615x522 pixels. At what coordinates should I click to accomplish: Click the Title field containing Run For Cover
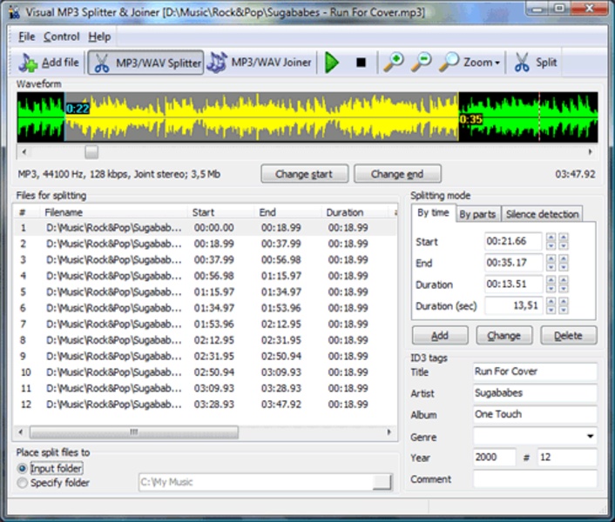pyautogui.click(x=535, y=371)
